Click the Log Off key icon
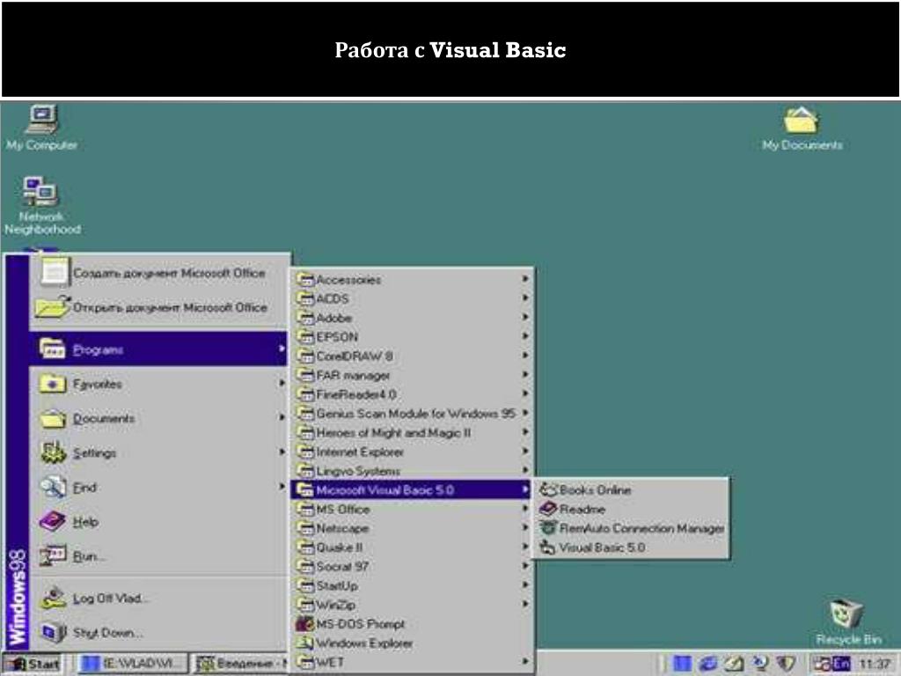The width and height of the screenshot is (901, 676). click(x=54, y=599)
